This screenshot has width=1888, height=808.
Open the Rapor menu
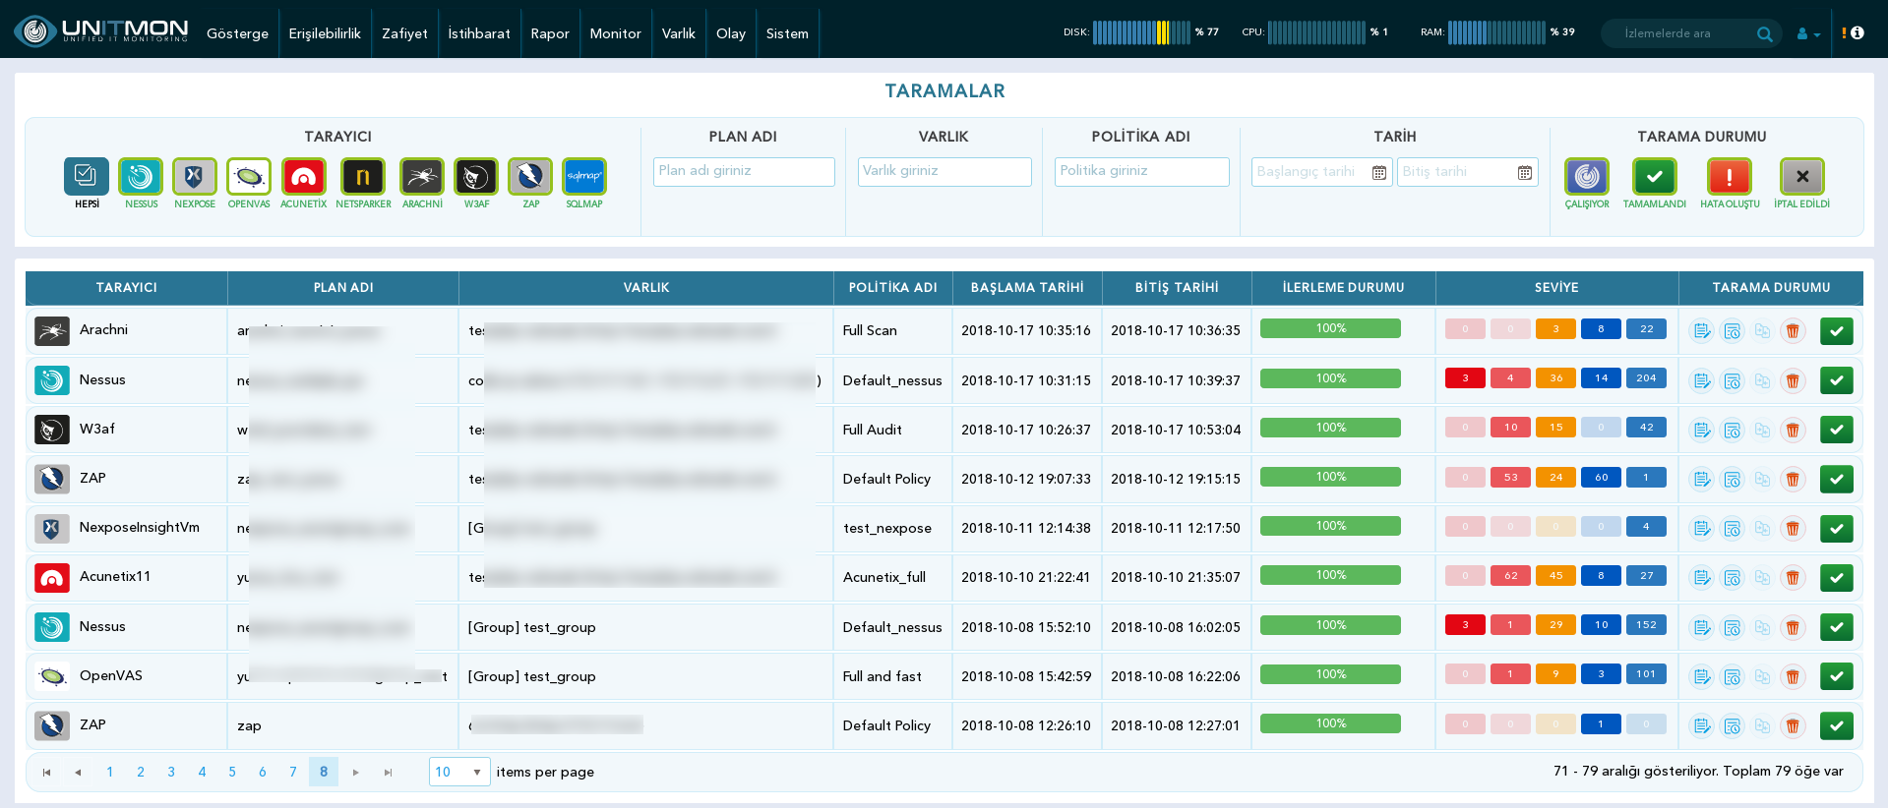click(550, 33)
